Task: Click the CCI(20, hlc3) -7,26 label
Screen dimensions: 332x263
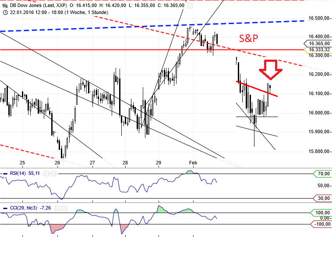Action: pyautogui.click(x=30, y=208)
